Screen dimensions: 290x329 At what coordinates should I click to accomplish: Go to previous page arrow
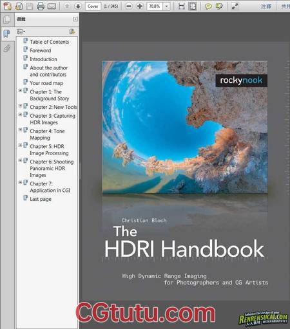(67, 6)
